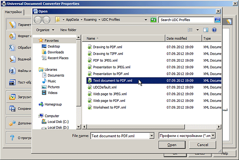Click the green refresh icon
Viewport: 239px width, 160px height.
click(153, 20)
